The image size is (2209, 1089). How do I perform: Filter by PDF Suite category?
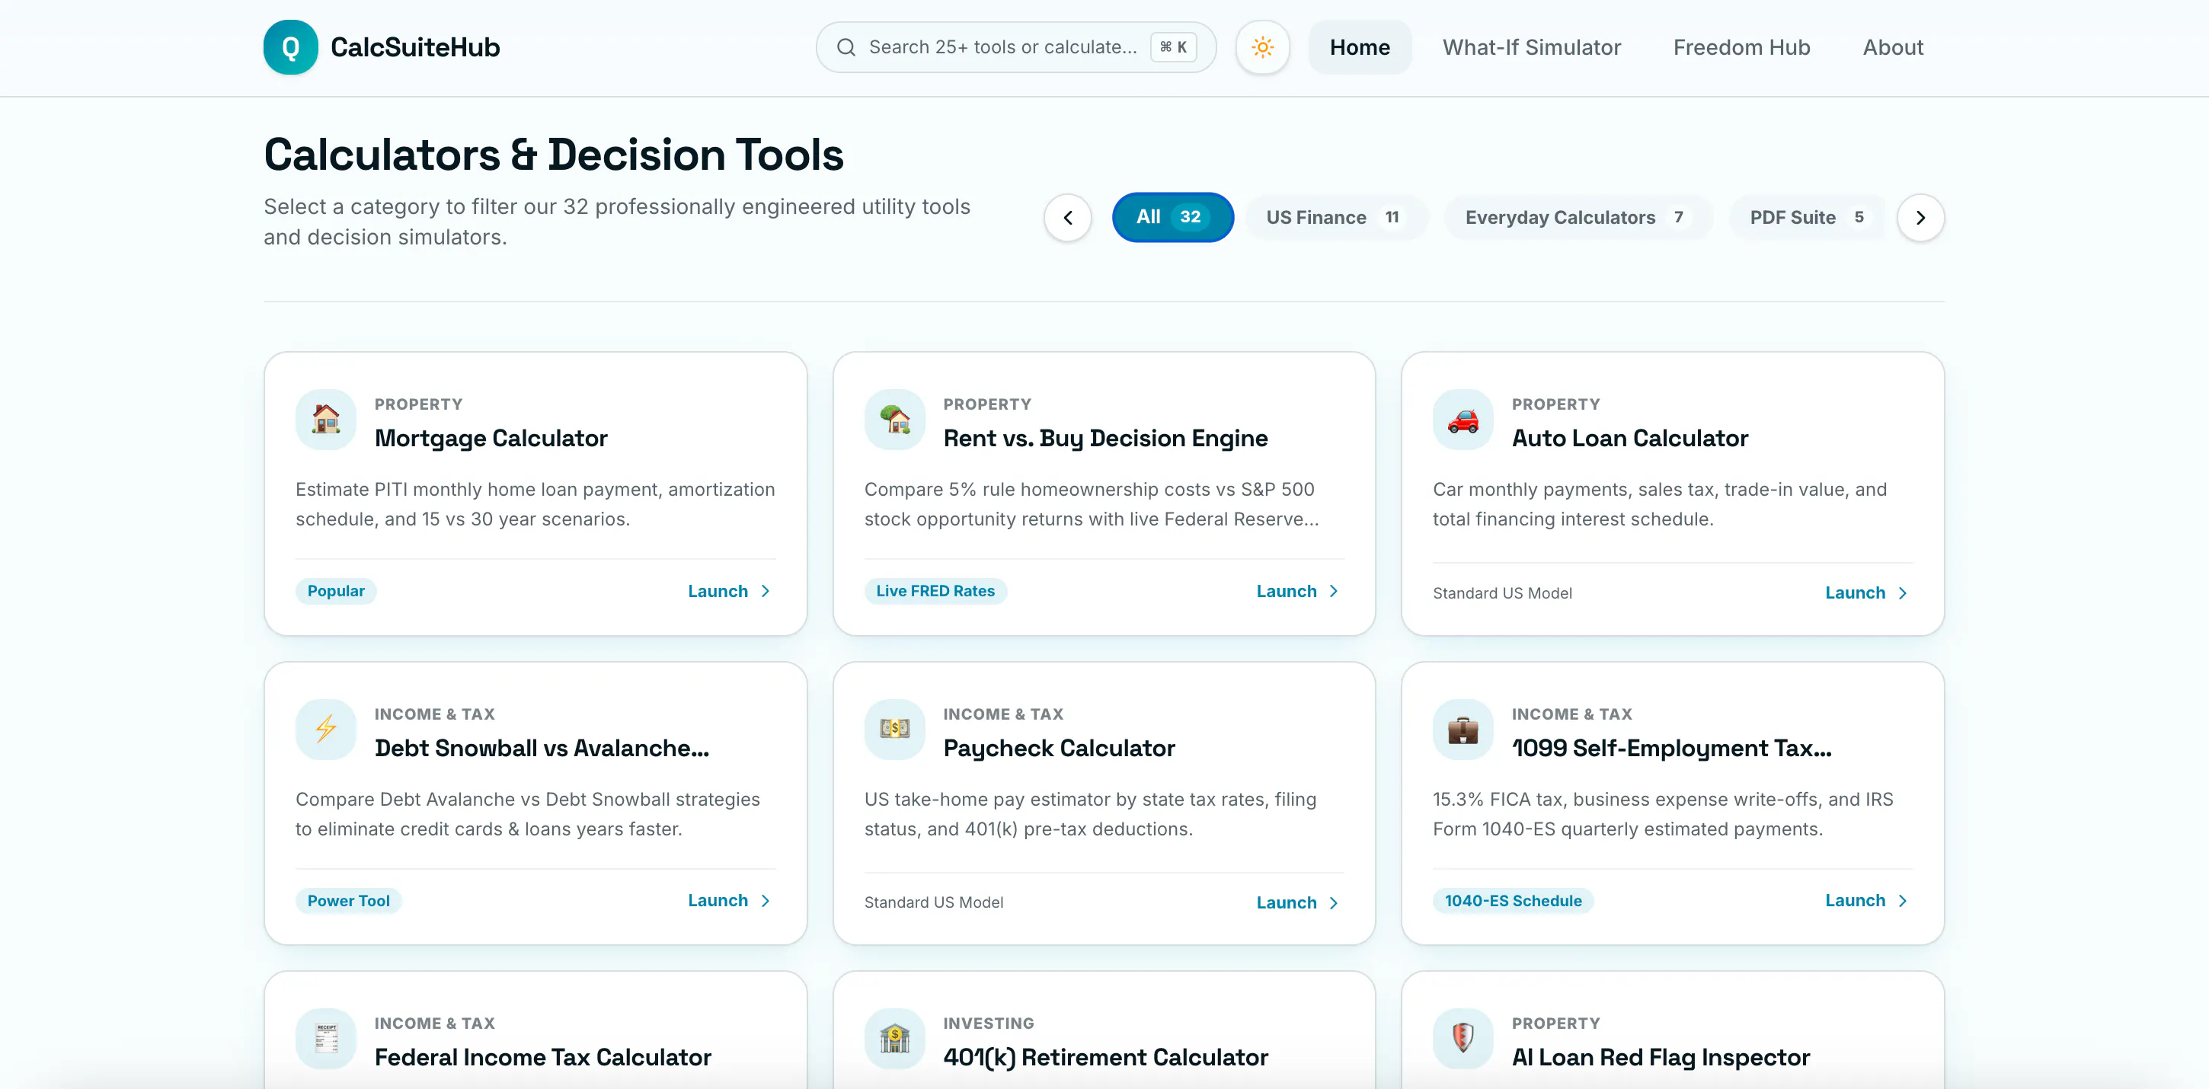coord(1807,217)
